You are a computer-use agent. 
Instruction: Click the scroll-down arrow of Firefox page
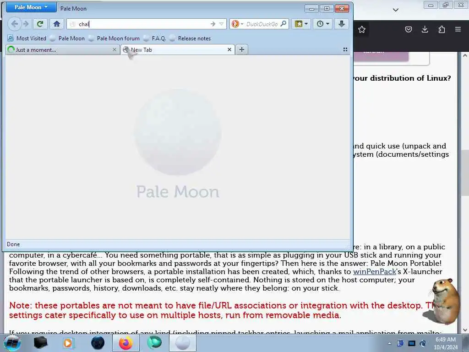coord(465,330)
